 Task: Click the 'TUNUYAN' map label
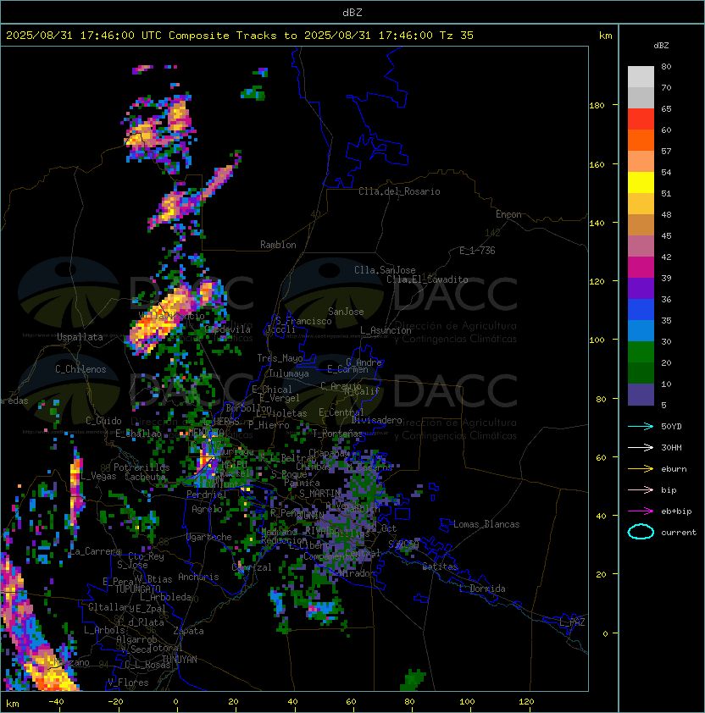pos(180,660)
